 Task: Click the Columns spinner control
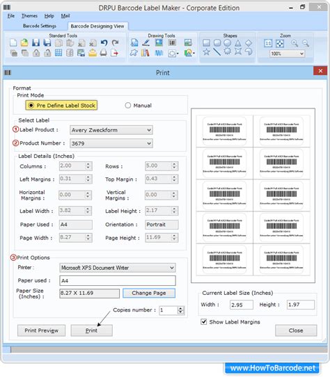click(x=88, y=166)
